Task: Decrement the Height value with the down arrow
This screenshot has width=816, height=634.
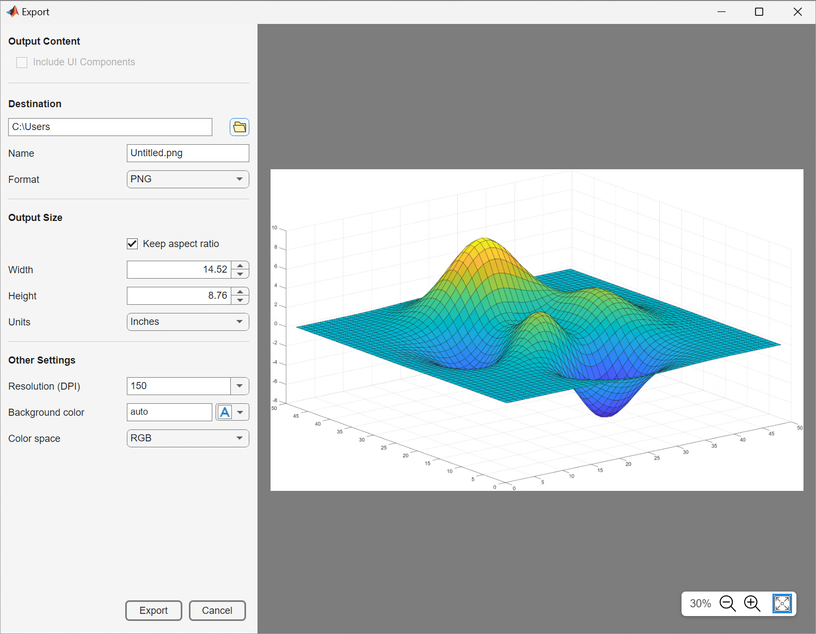Action: (x=240, y=299)
